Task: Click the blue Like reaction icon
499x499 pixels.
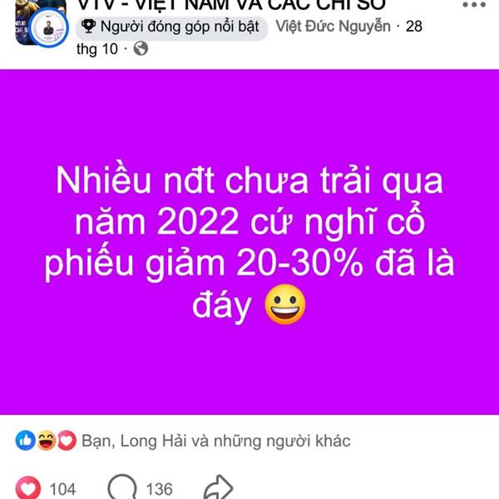Action: click(x=26, y=441)
